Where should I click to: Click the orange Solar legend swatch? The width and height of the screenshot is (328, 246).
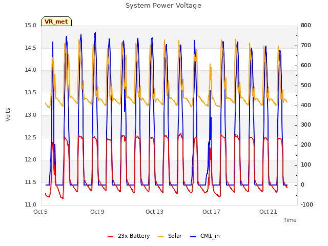pos(160,237)
